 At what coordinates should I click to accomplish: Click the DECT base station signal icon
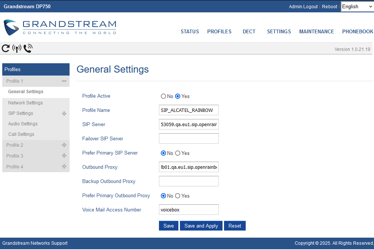click(x=17, y=48)
